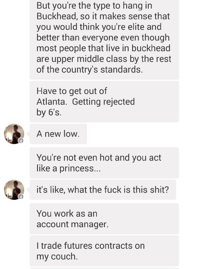The width and height of the screenshot is (201, 269).
Task: Click 'of the country's standards.' line
Action: pos(90,70)
